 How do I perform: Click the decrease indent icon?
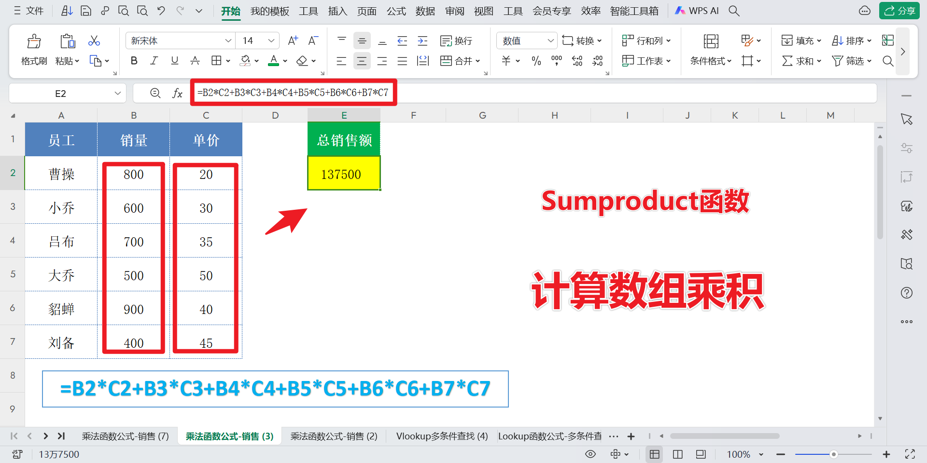pos(402,41)
